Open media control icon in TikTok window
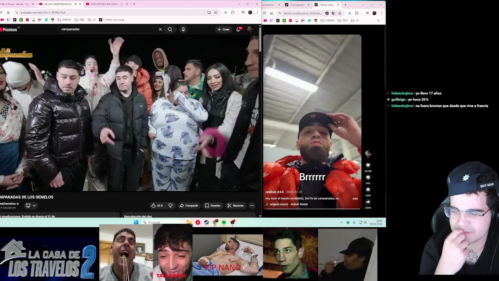The height and width of the screenshot is (281, 499). point(367,13)
